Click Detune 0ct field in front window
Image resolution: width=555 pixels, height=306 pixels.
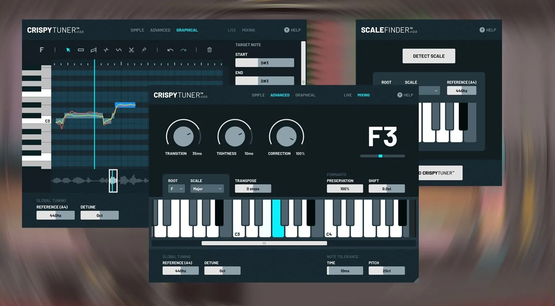[x=222, y=271]
